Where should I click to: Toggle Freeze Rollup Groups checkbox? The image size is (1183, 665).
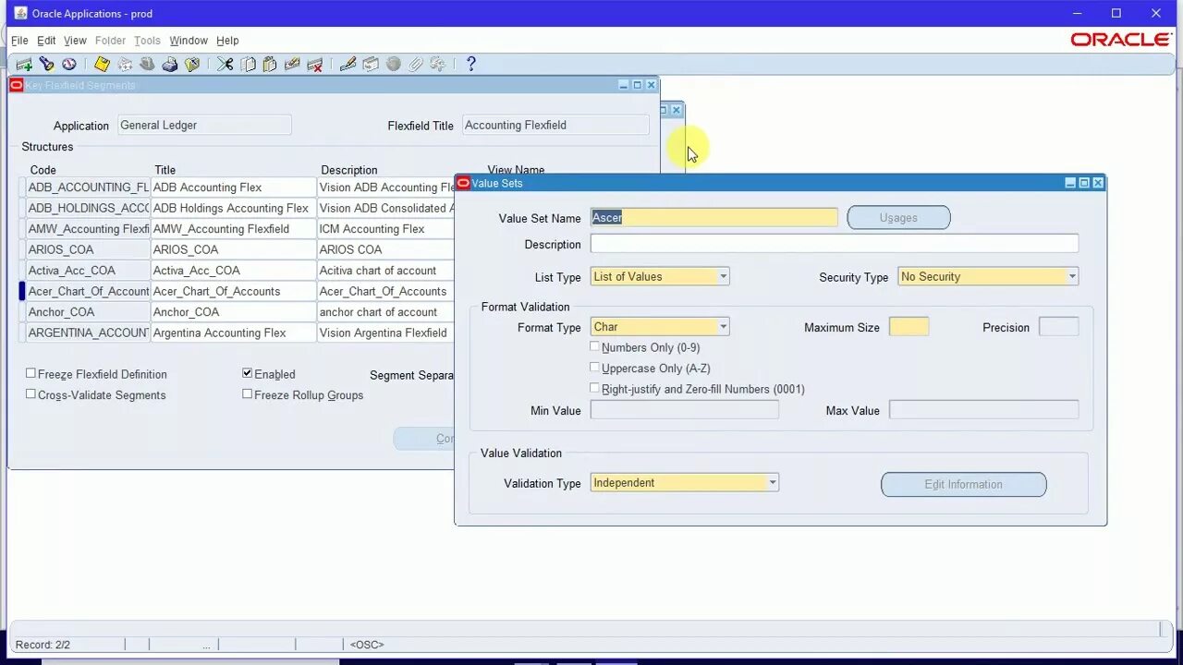pos(247,393)
